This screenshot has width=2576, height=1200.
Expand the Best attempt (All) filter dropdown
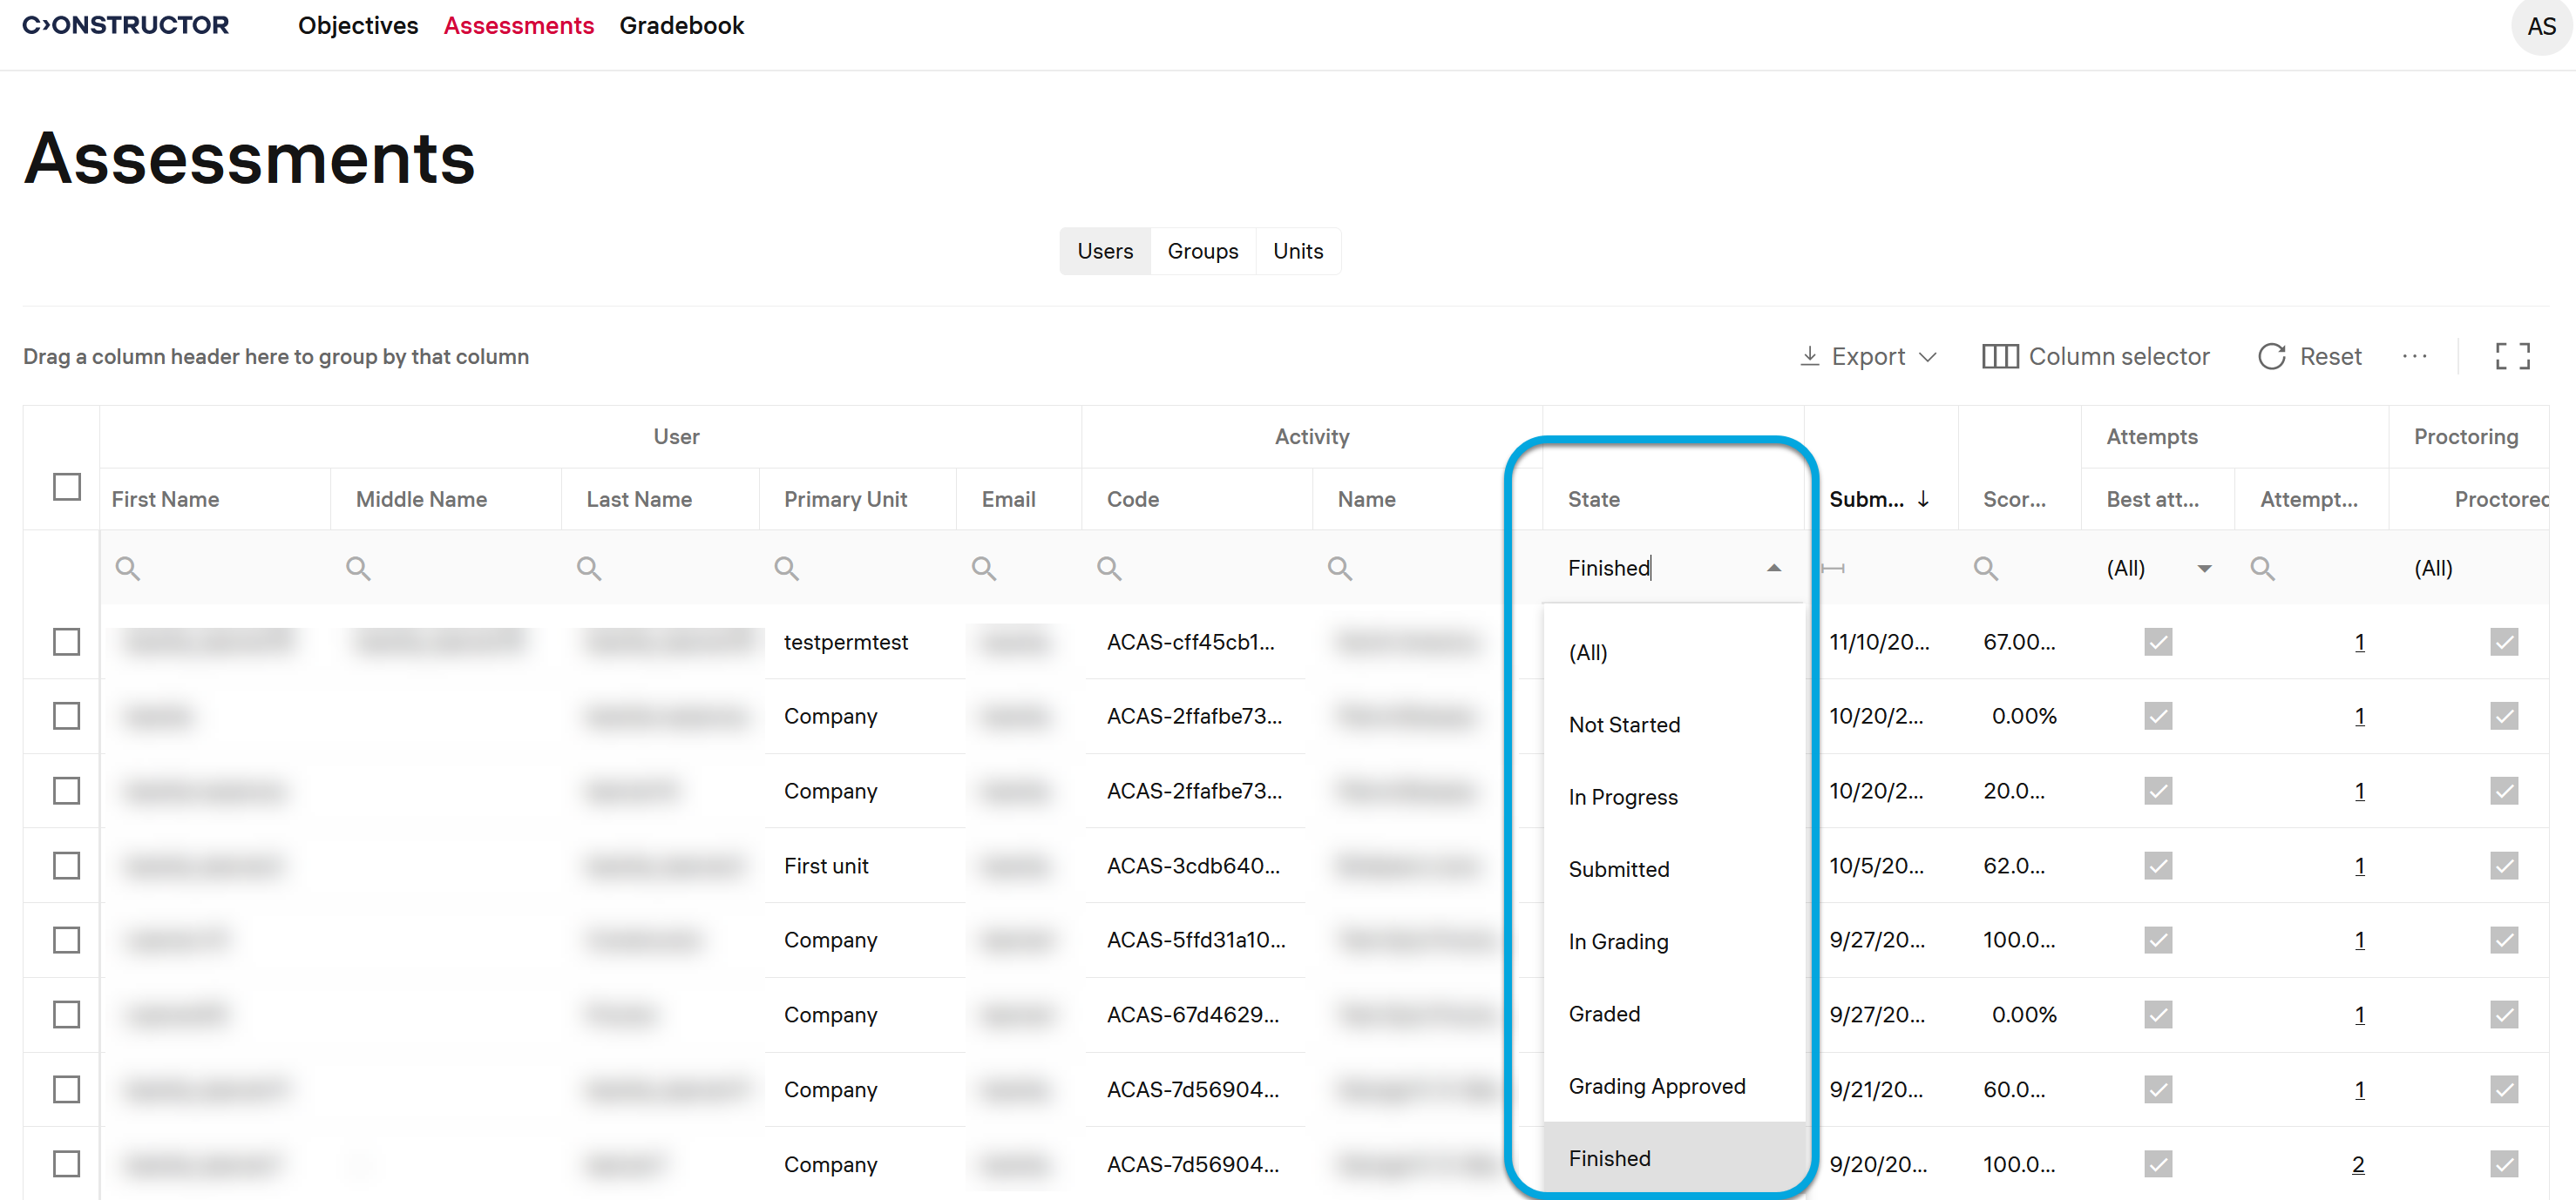2203,569
